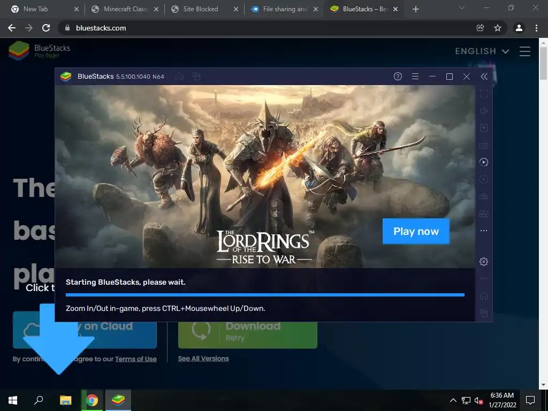Click the highlighted circular play icon in sidebar
548x411 pixels.
[484, 162]
